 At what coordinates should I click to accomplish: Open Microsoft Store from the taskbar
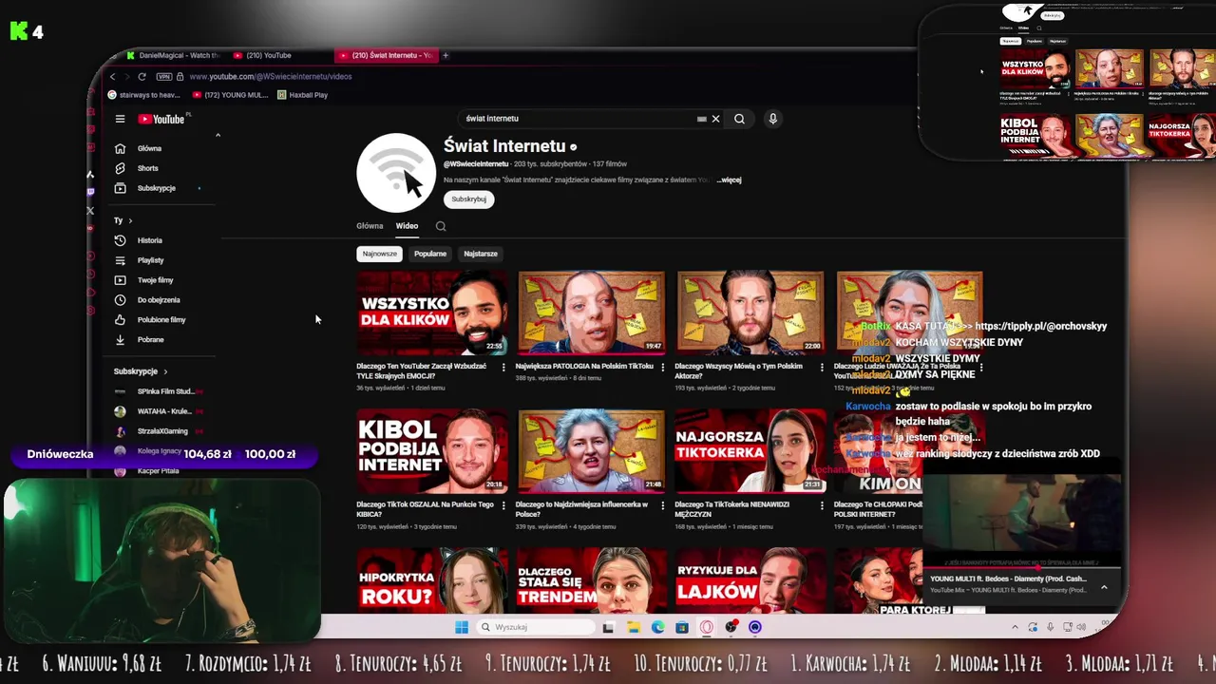[x=682, y=627]
